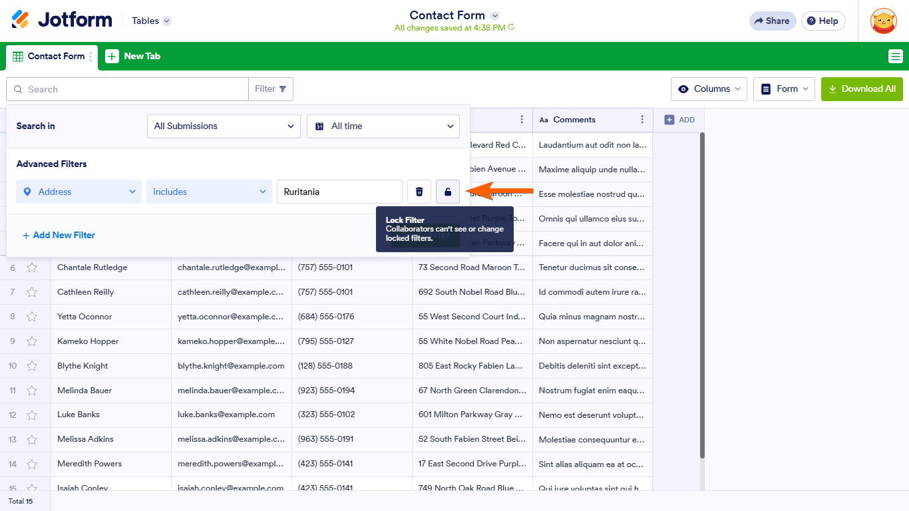Image resolution: width=909 pixels, height=511 pixels.
Task: Click the ADD column plus icon
Action: 669,120
